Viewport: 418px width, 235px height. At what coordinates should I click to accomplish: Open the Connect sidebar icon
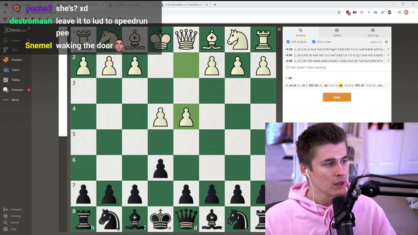pos(6,90)
